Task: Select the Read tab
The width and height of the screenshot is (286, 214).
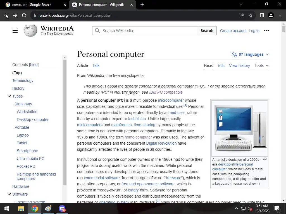Action: click(208, 65)
